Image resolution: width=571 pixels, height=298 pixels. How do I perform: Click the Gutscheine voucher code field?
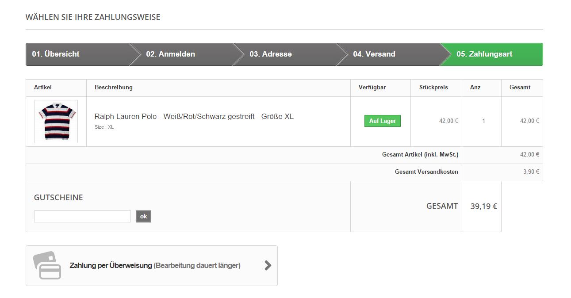pyautogui.click(x=82, y=216)
